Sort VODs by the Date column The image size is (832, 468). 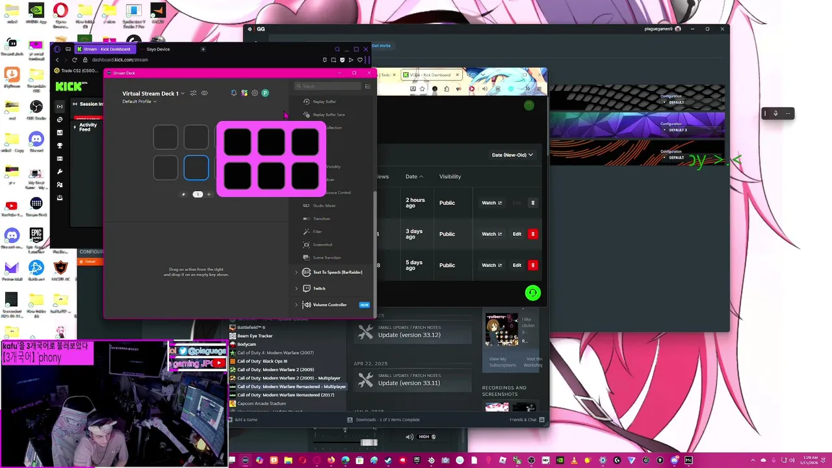pos(414,176)
